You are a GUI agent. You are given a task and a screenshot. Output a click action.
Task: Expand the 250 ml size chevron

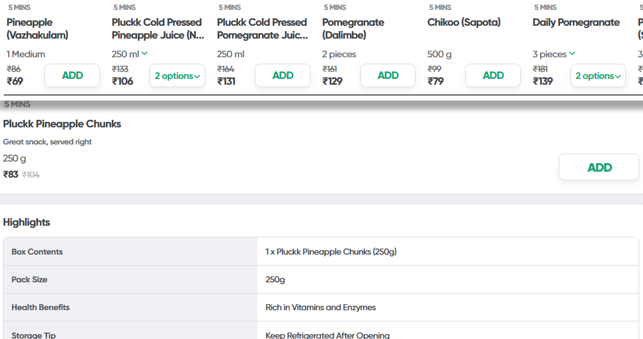144,54
